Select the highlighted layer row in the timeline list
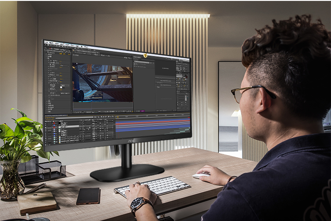The height and width of the screenshot is (221, 331). tap(69, 126)
